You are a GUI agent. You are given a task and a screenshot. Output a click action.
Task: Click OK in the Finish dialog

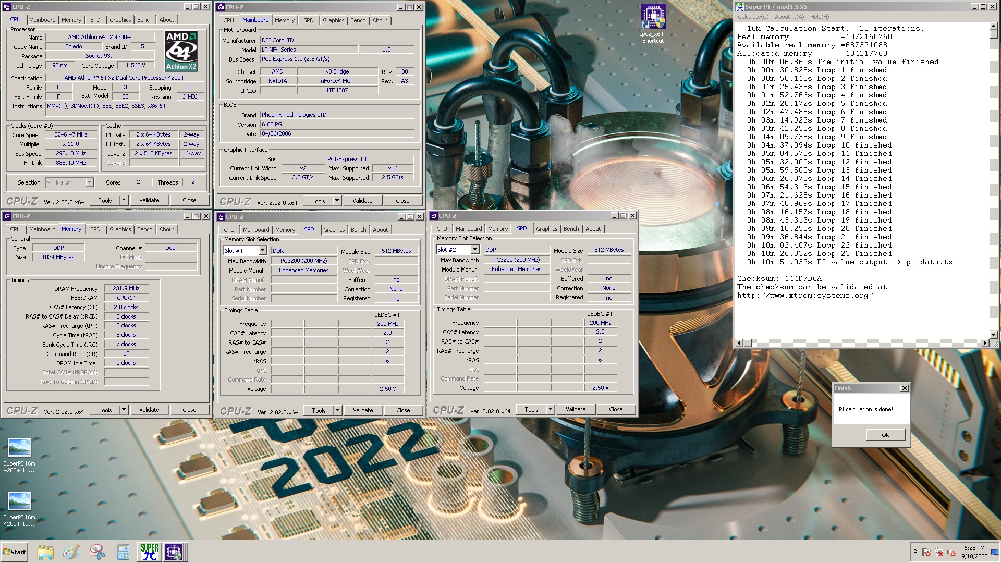pyautogui.click(x=885, y=435)
